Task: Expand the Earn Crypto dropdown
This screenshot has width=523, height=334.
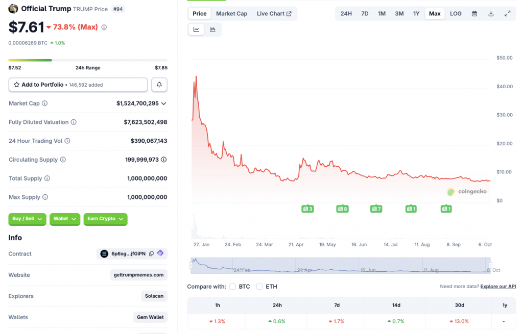Action: point(105,219)
